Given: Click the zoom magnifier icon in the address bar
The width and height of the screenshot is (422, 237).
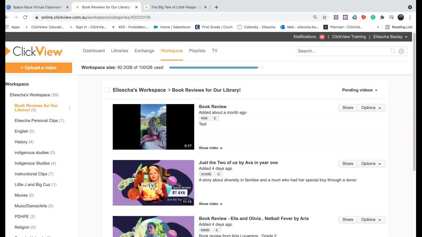Looking at the screenshot, I should (x=315, y=17).
